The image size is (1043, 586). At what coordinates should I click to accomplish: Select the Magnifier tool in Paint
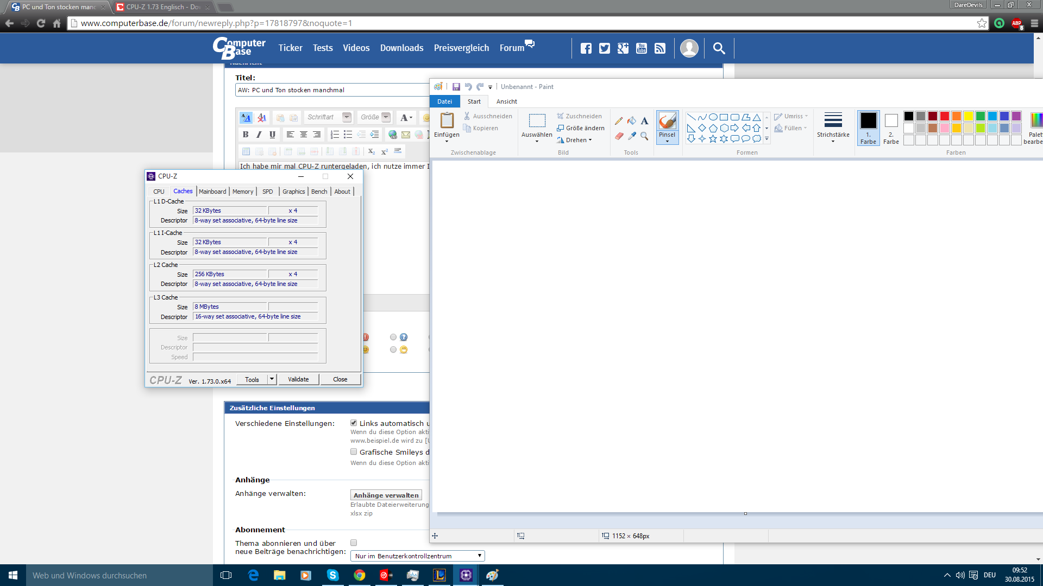(644, 136)
